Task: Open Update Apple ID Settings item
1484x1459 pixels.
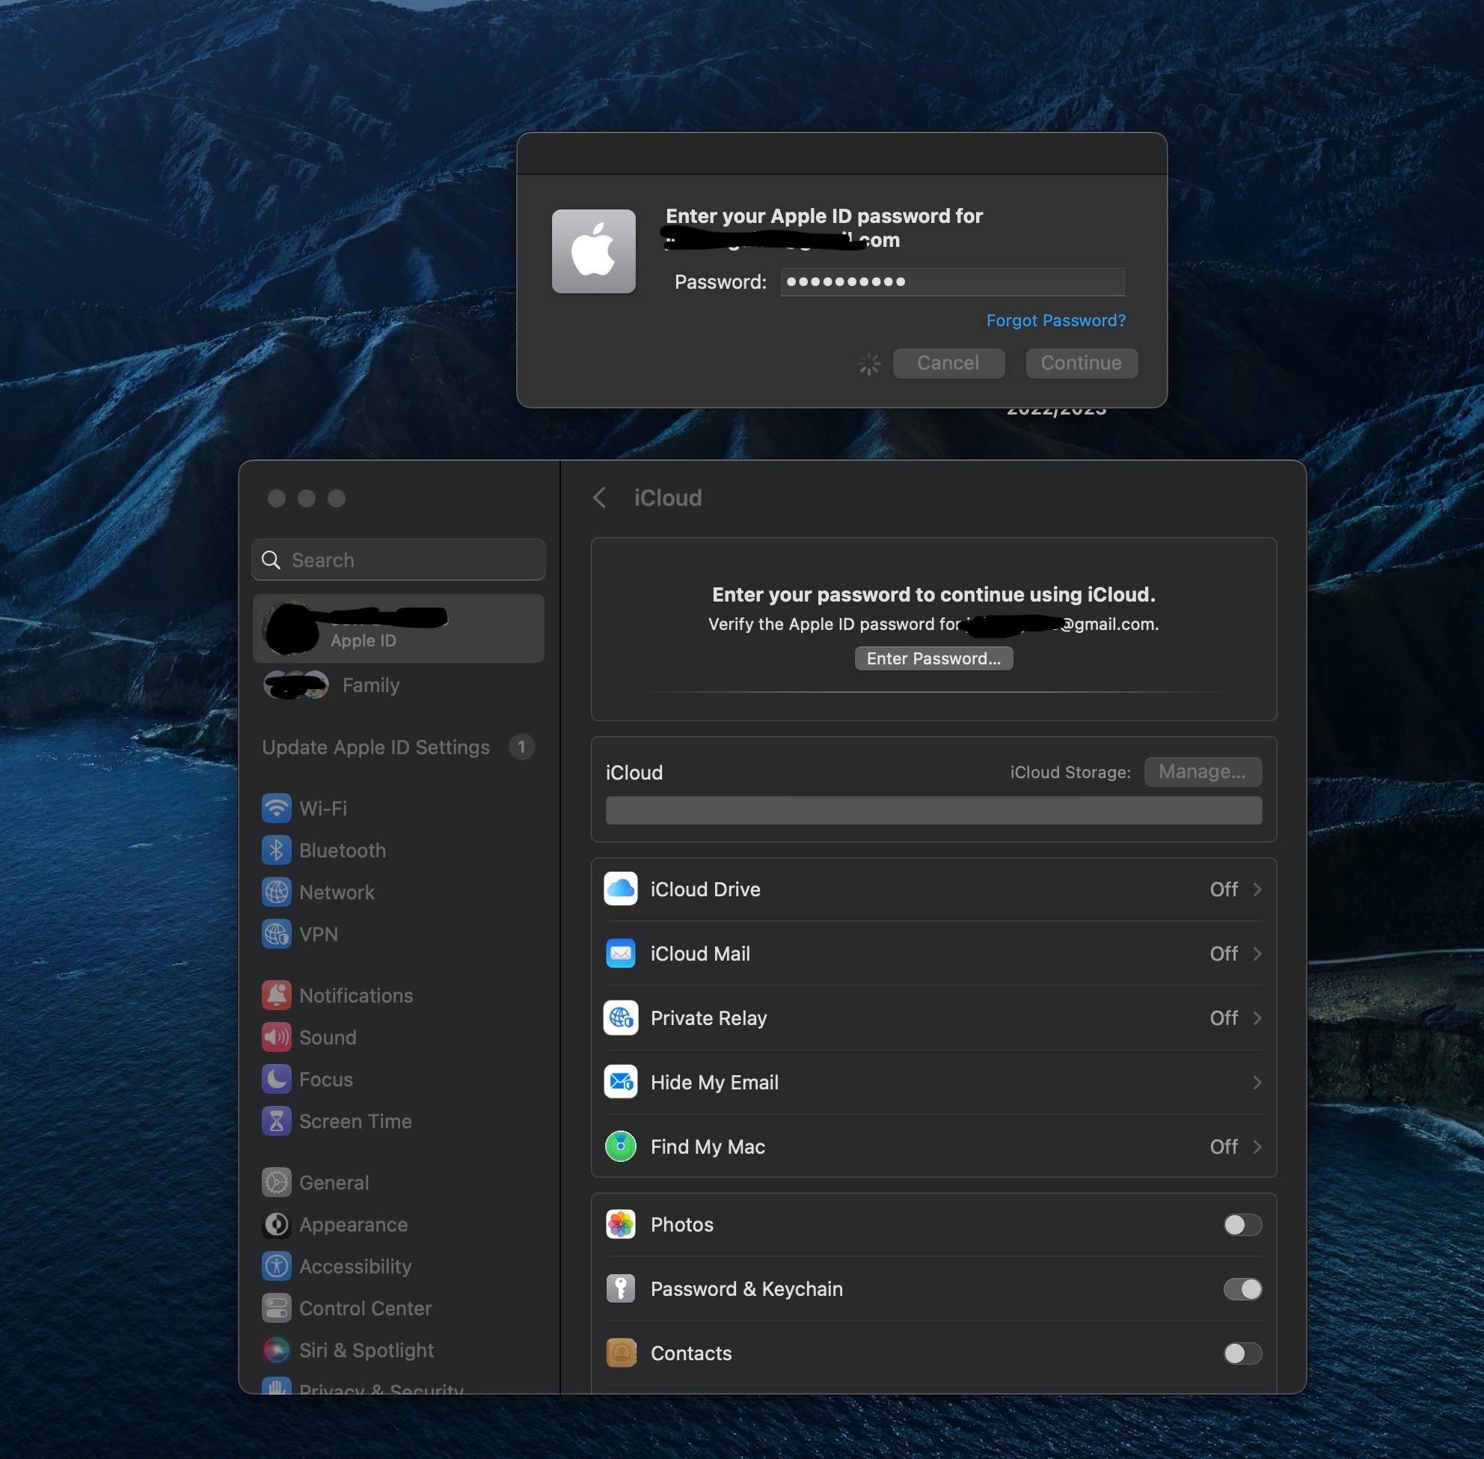Action: click(x=375, y=747)
